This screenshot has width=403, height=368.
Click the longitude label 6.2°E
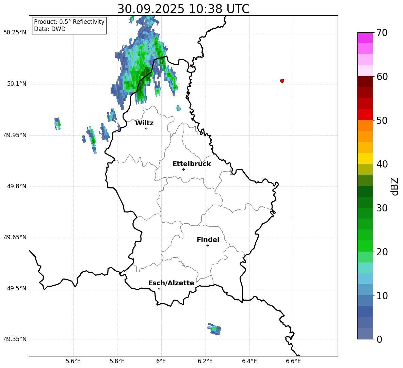205,361
